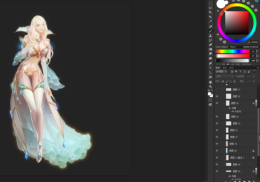260x182 pixels.
Task: Select the Polygonal Lasso tool
Action: pyautogui.click(x=210, y=8)
